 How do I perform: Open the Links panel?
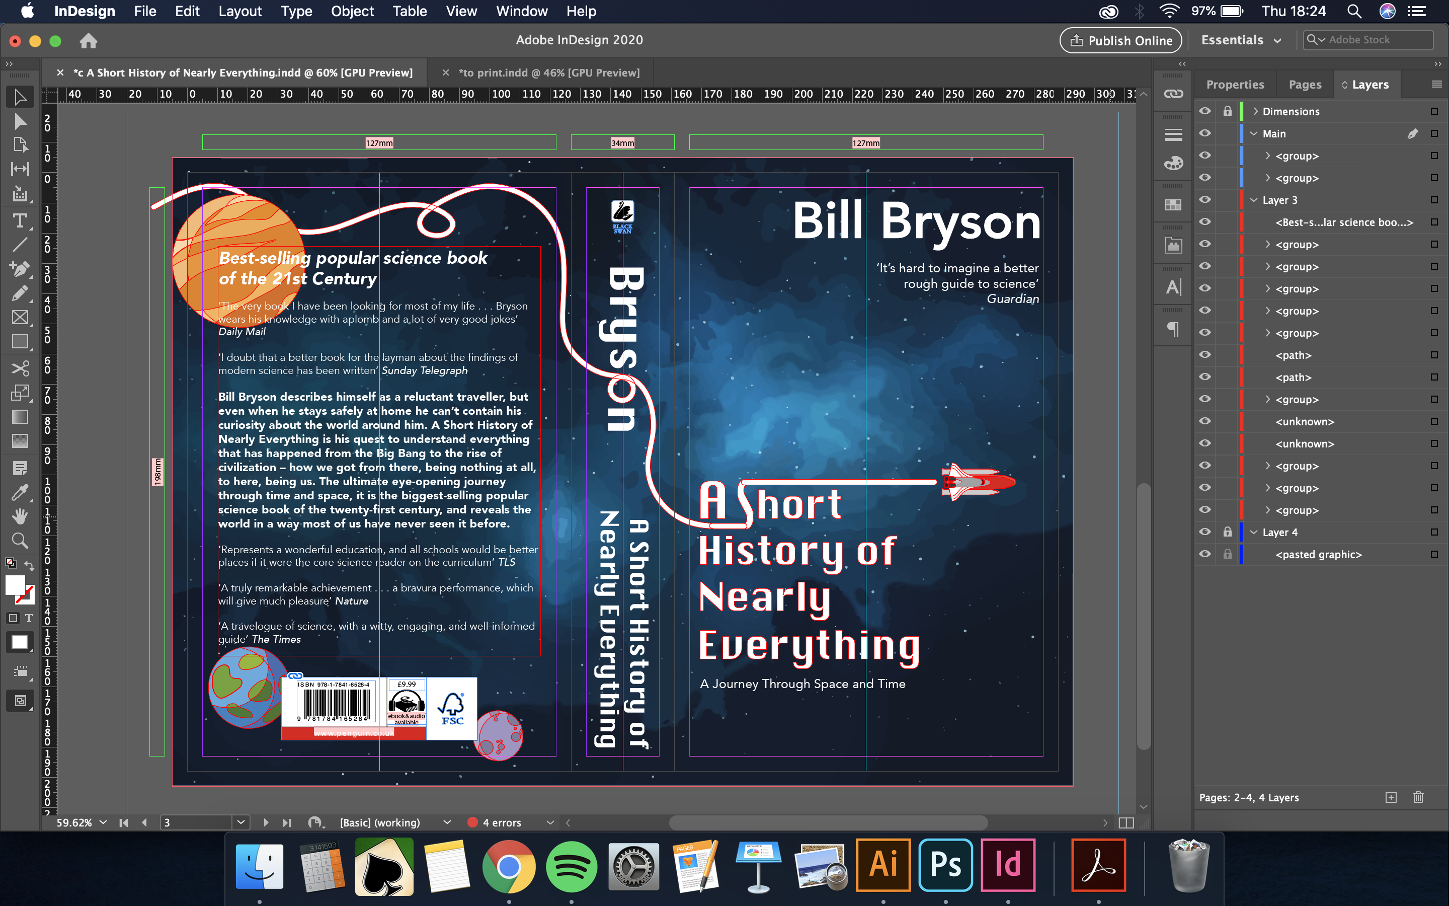click(x=1173, y=93)
